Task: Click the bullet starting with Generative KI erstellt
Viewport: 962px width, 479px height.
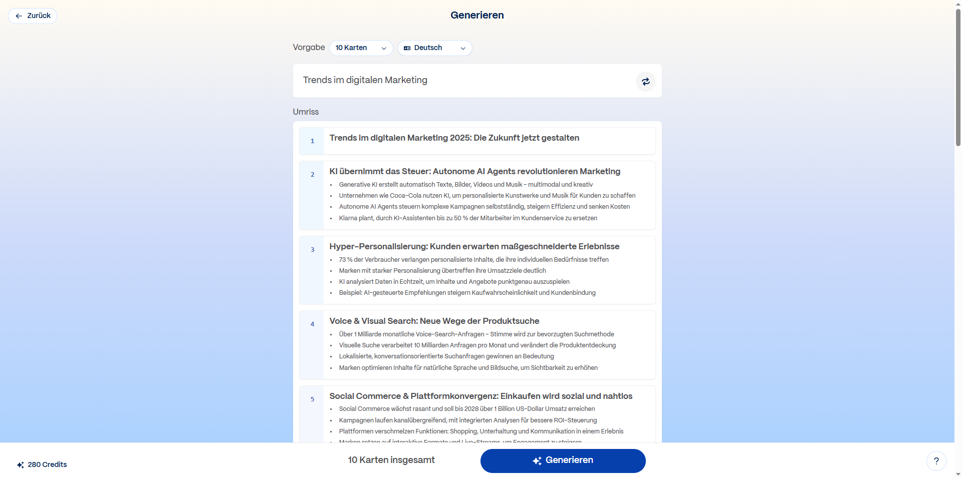Action: click(x=465, y=185)
